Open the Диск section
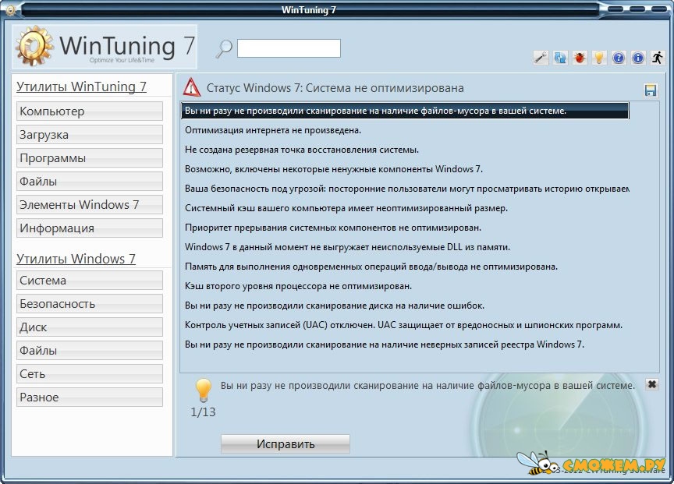 click(x=90, y=327)
